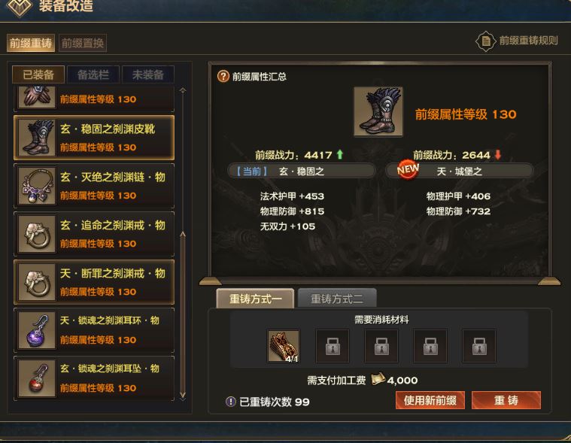Choose the 玄·追命之刹渊戒 ring entry

pyautogui.click(x=94, y=234)
